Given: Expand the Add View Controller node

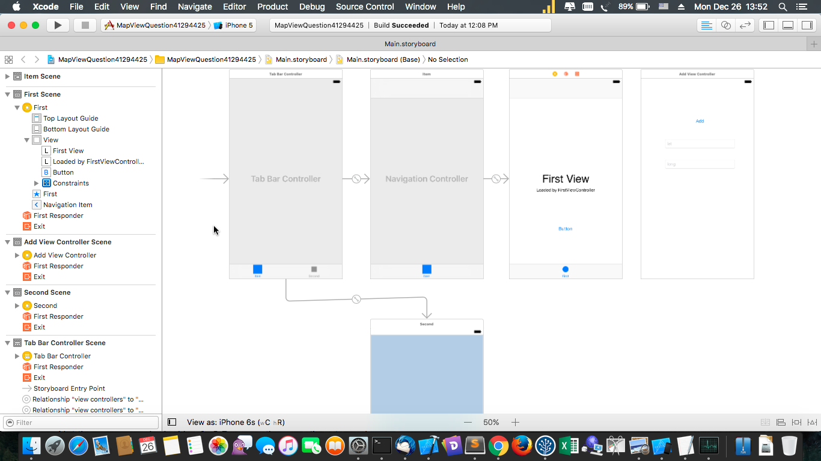Looking at the screenshot, I should tap(17, 255).
